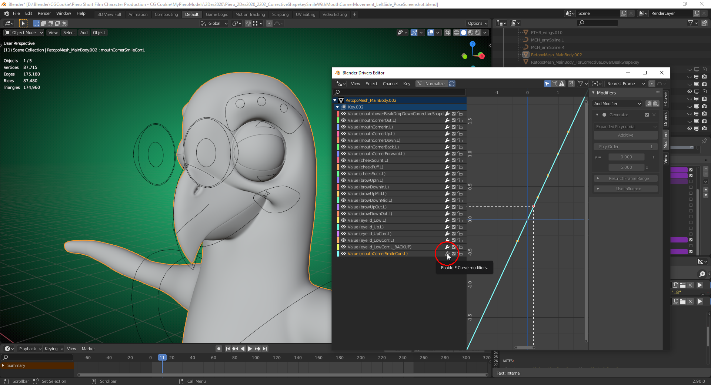711x385 pixels.
Task: Open Nearest Frame snapping dropdown
Action: tap(625, 84)
